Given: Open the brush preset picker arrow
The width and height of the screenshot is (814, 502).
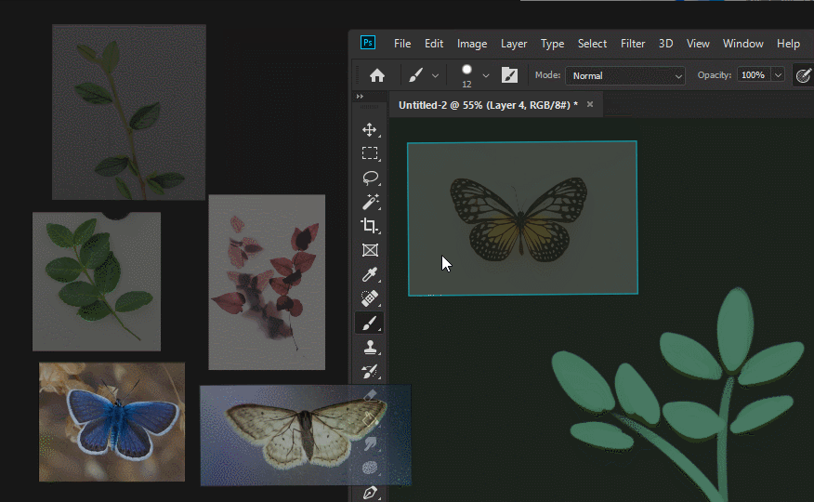Looking at the screenshot, I should [486, 75].
